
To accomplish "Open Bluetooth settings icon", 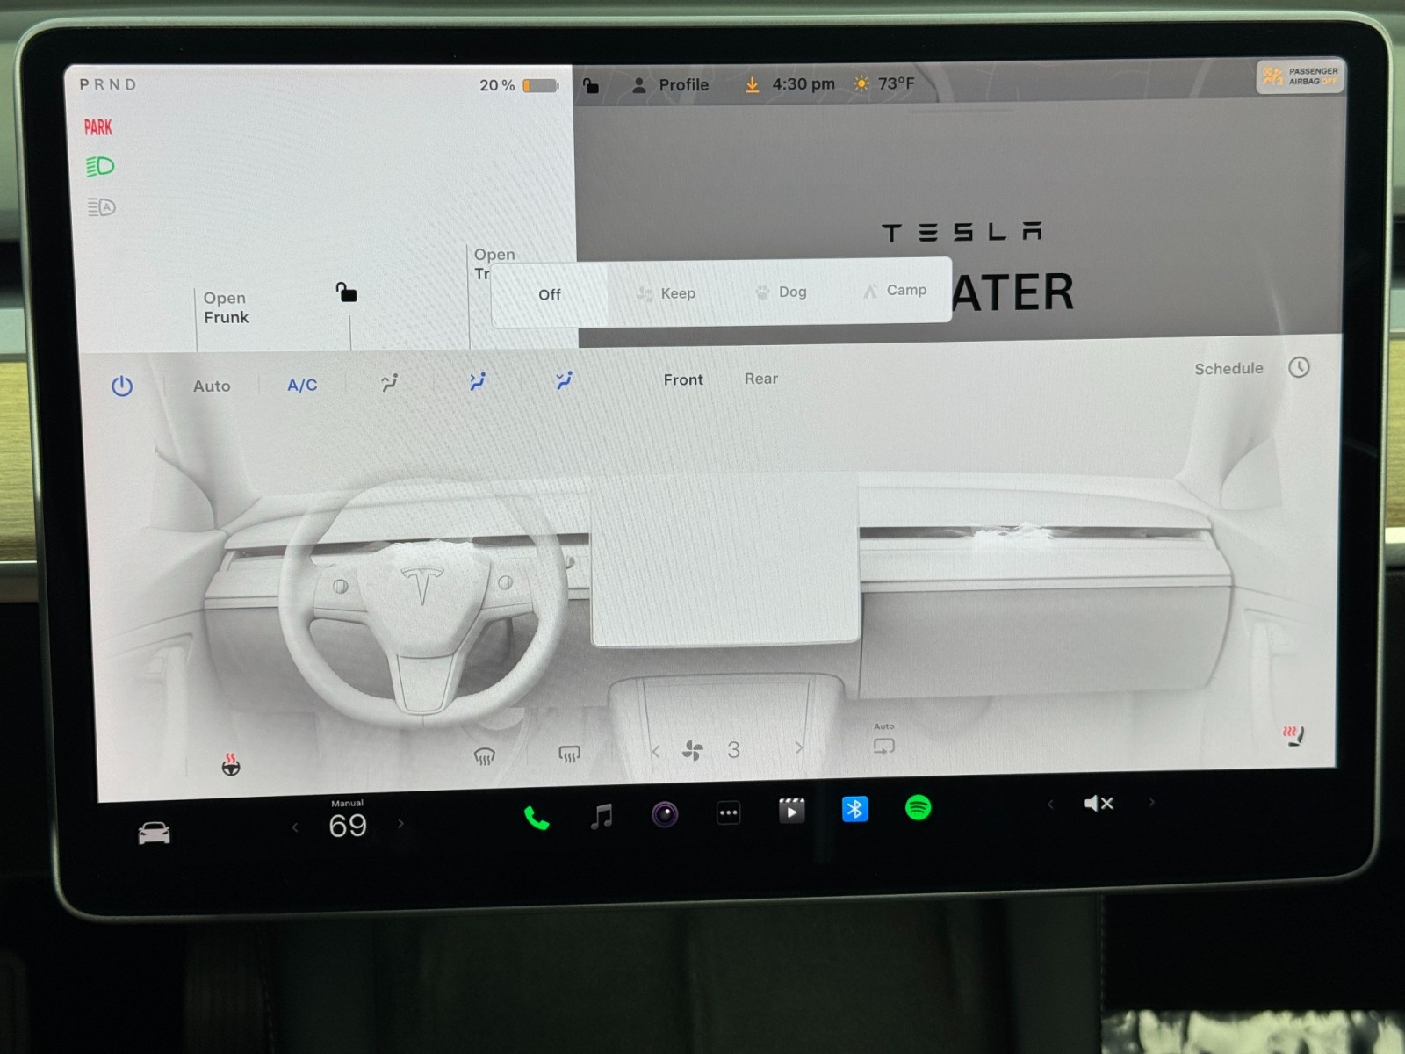I will coord(854,809).
